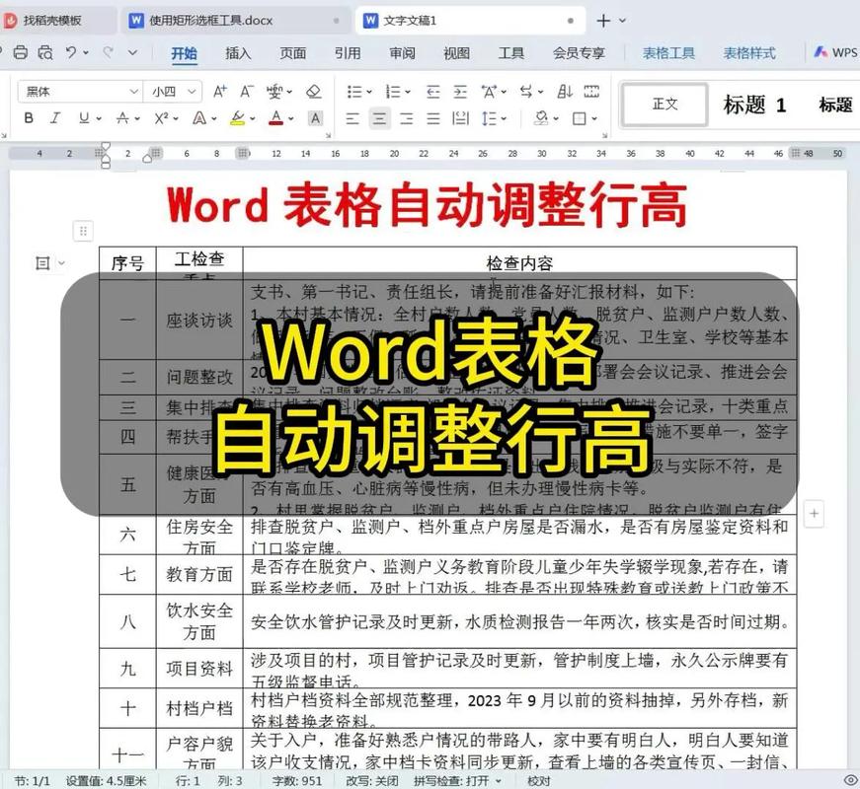860x789 pixels.
Task: Select the highlight color tool
Action: [x=235, y=118]
